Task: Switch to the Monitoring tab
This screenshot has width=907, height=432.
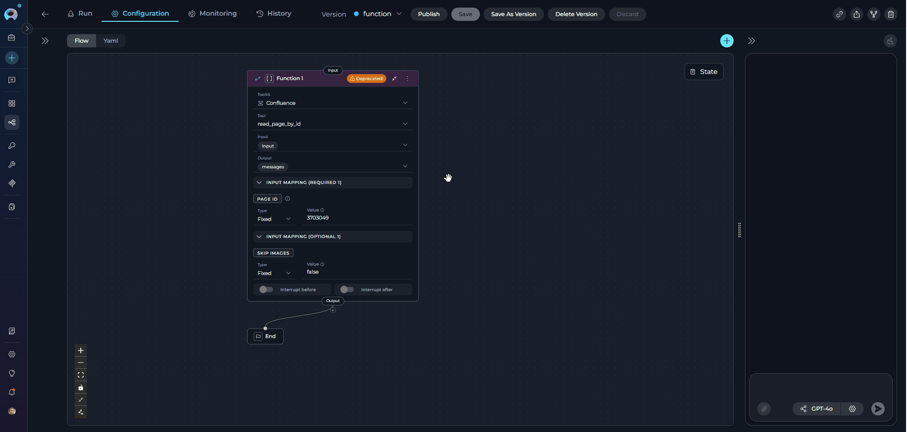Action: (212, 13)
